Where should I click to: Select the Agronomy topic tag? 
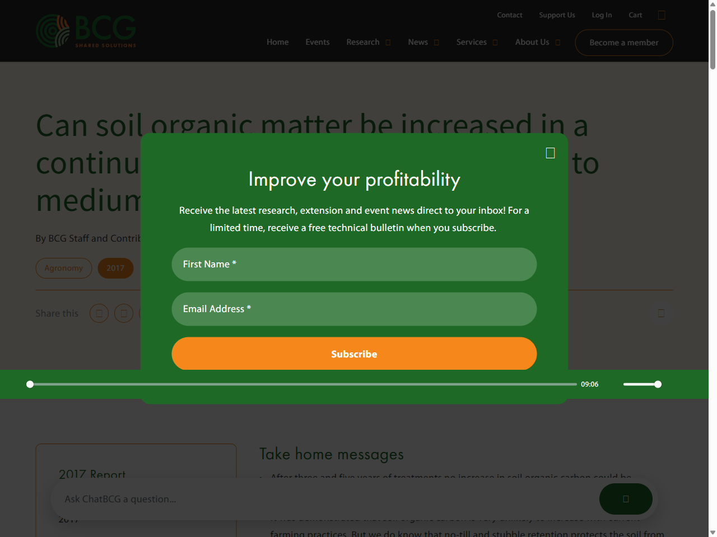pos(64,268)
